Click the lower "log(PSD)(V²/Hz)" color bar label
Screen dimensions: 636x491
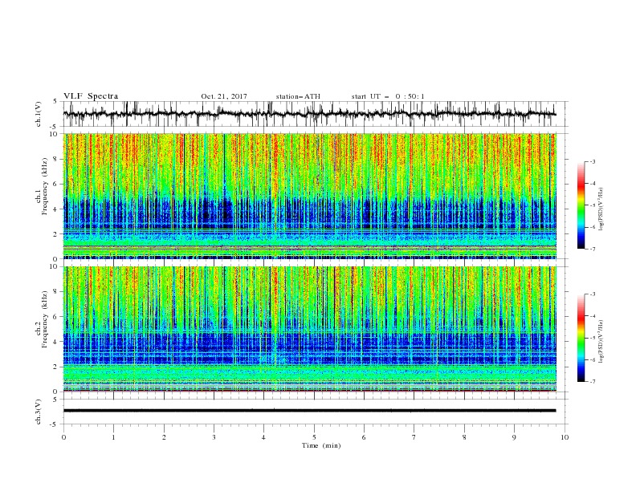pyautogui.click(x=601, y=341)
